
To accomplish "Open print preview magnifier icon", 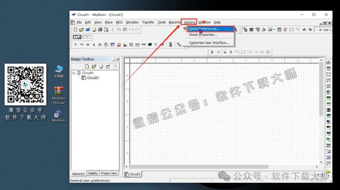I will 106,30.
